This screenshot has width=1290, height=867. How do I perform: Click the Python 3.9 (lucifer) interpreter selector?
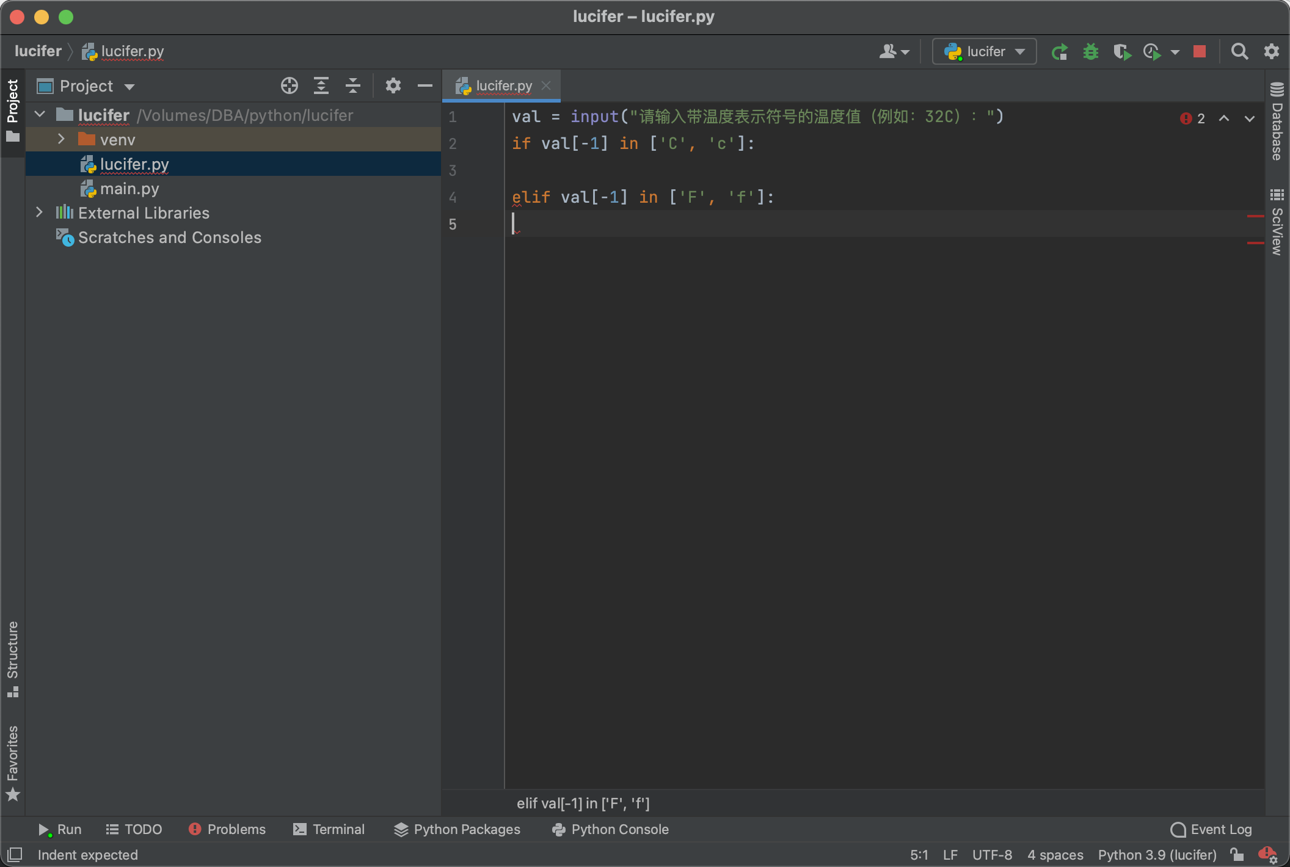click(1157, 855)
